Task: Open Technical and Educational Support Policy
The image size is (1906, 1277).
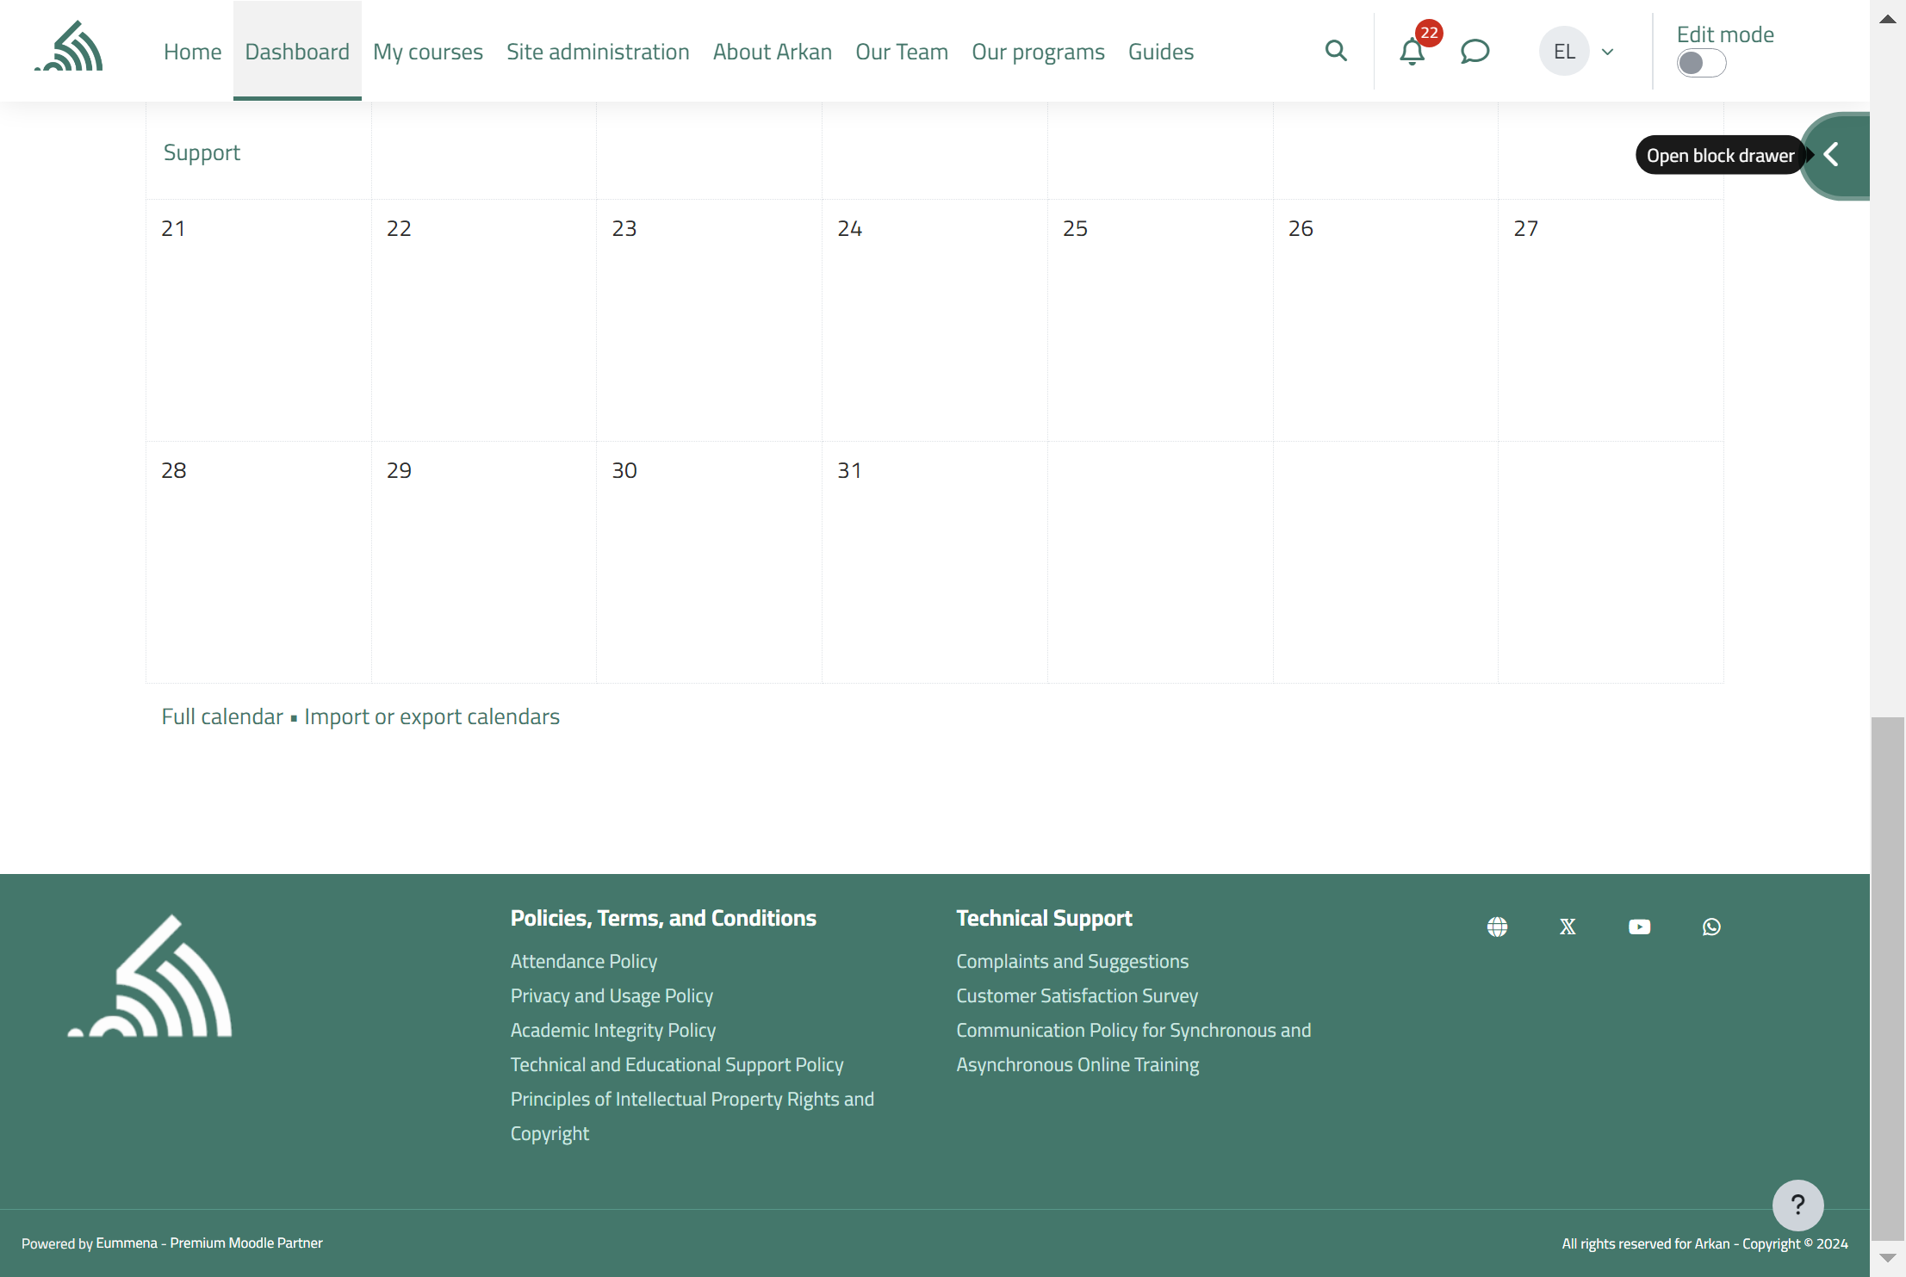Action: click(677, 1064)
